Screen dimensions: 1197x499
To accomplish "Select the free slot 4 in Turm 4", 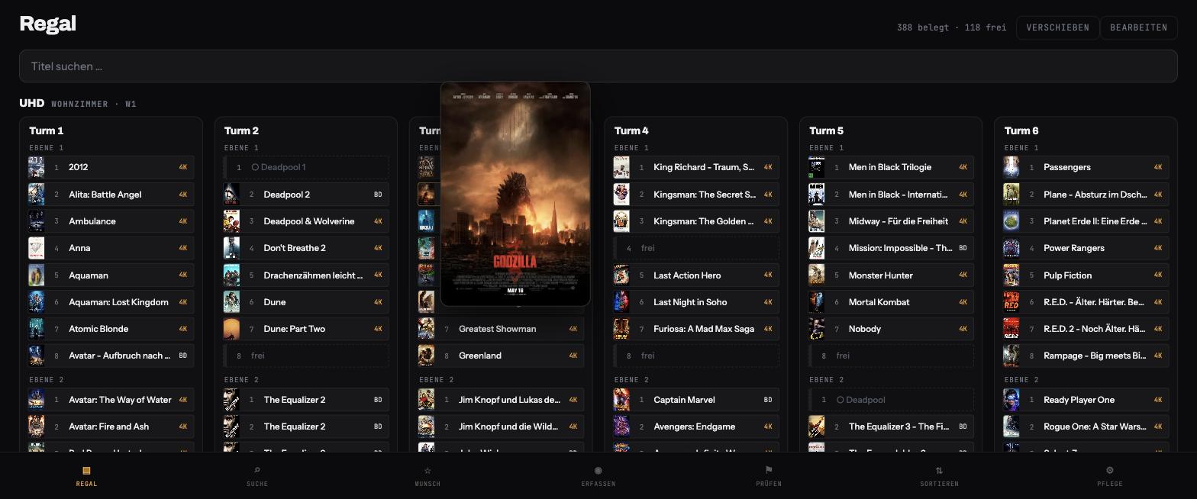I will (x=696, y=248).
